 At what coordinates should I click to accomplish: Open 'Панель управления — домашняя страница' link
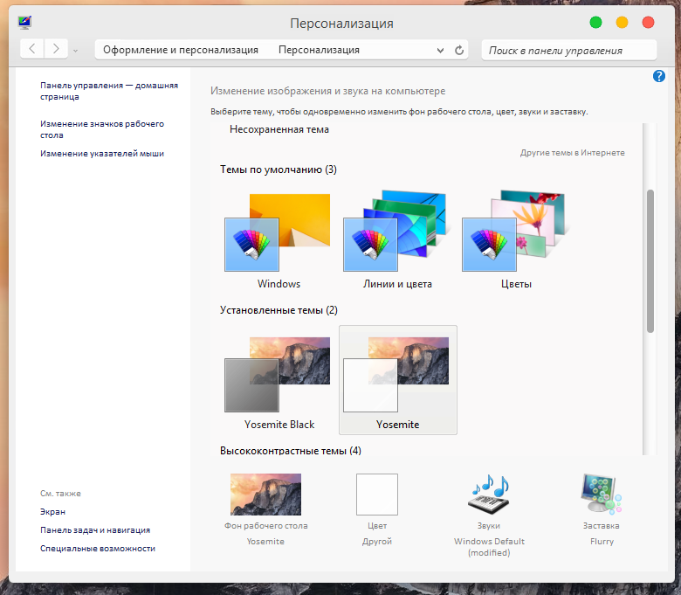109,91
